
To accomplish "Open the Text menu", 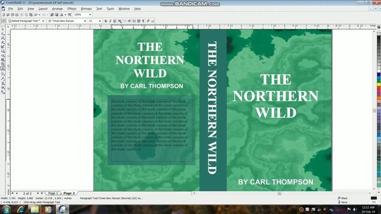I will coord(99,9).
